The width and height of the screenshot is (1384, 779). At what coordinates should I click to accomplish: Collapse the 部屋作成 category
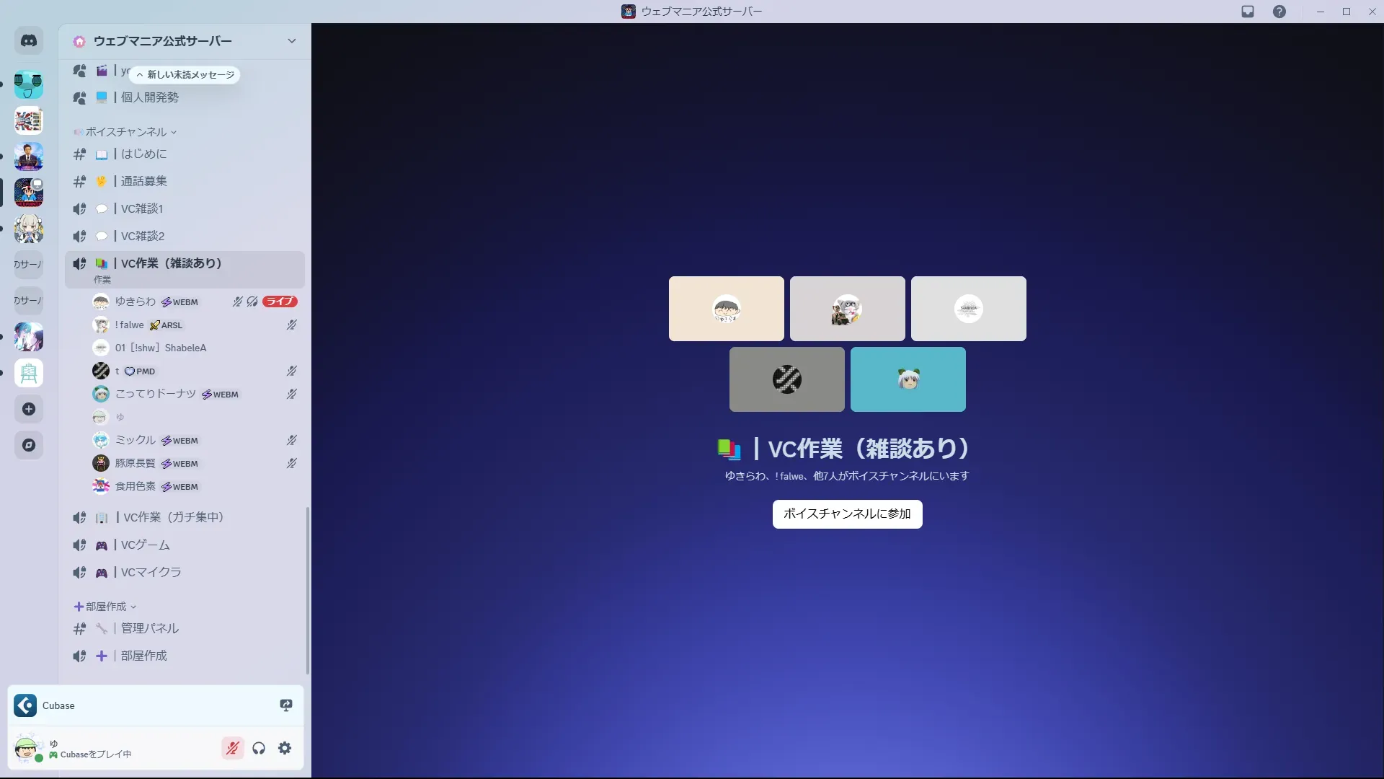tap(106, 607)
